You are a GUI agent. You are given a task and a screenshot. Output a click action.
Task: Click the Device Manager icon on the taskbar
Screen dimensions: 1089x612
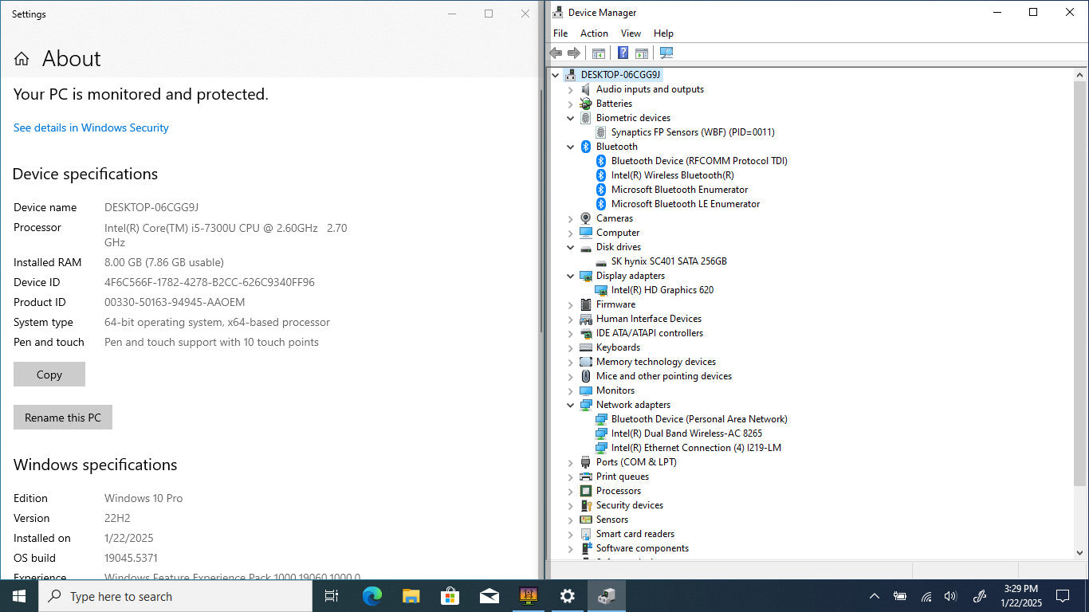[x=606, y=596]
